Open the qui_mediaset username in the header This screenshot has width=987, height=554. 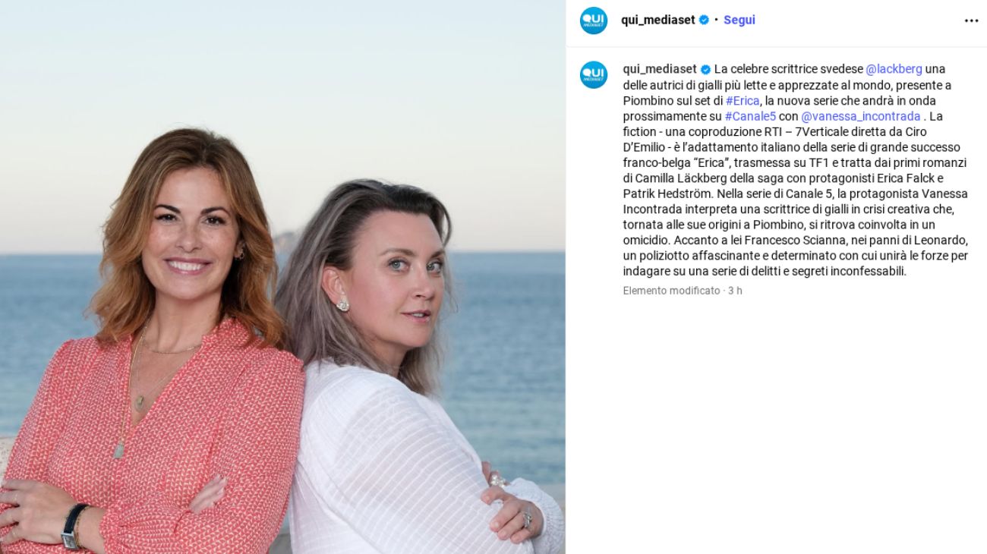(x=657, y=20)
